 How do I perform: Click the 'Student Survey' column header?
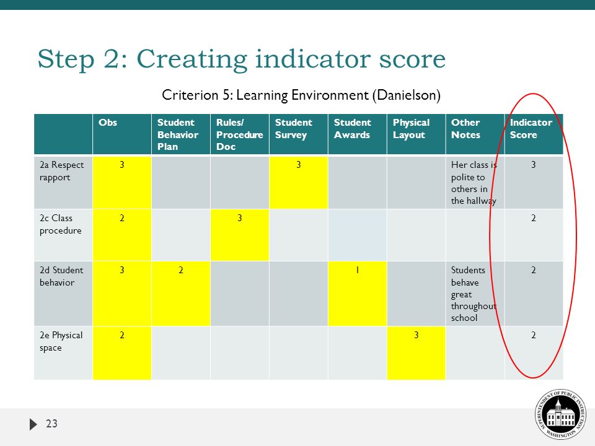click(x=298, y=134)
